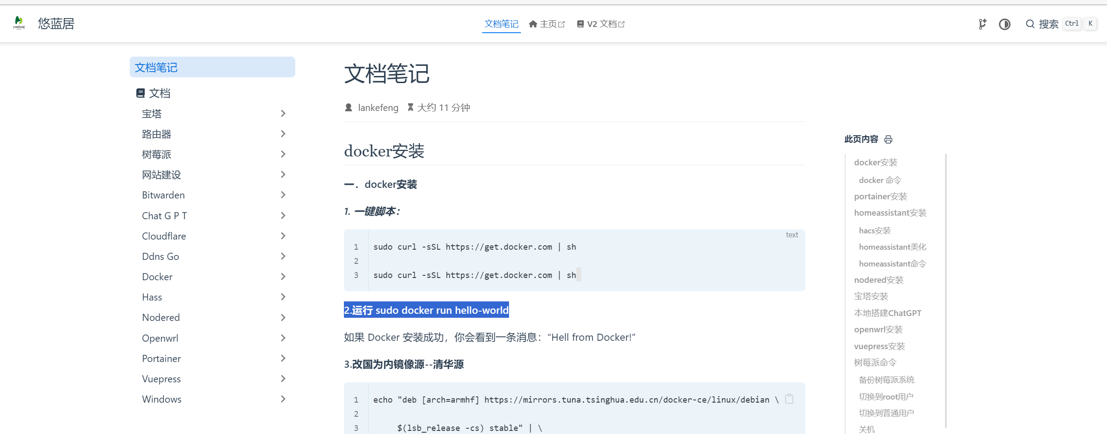Print this page via printer icon

(888, 140)
